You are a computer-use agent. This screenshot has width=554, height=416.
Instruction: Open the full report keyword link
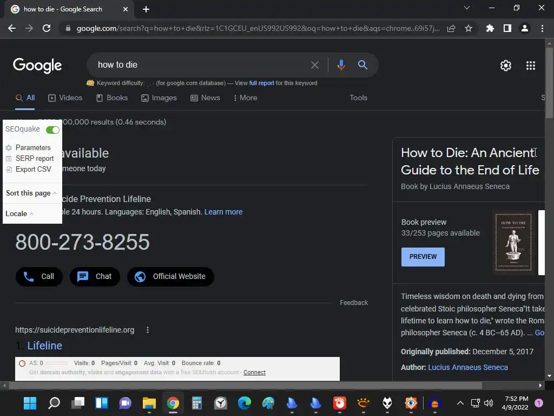(x=261, y=83)
